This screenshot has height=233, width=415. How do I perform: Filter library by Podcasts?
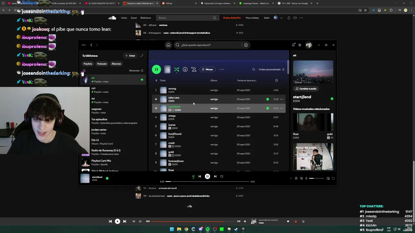coord(102,64)
